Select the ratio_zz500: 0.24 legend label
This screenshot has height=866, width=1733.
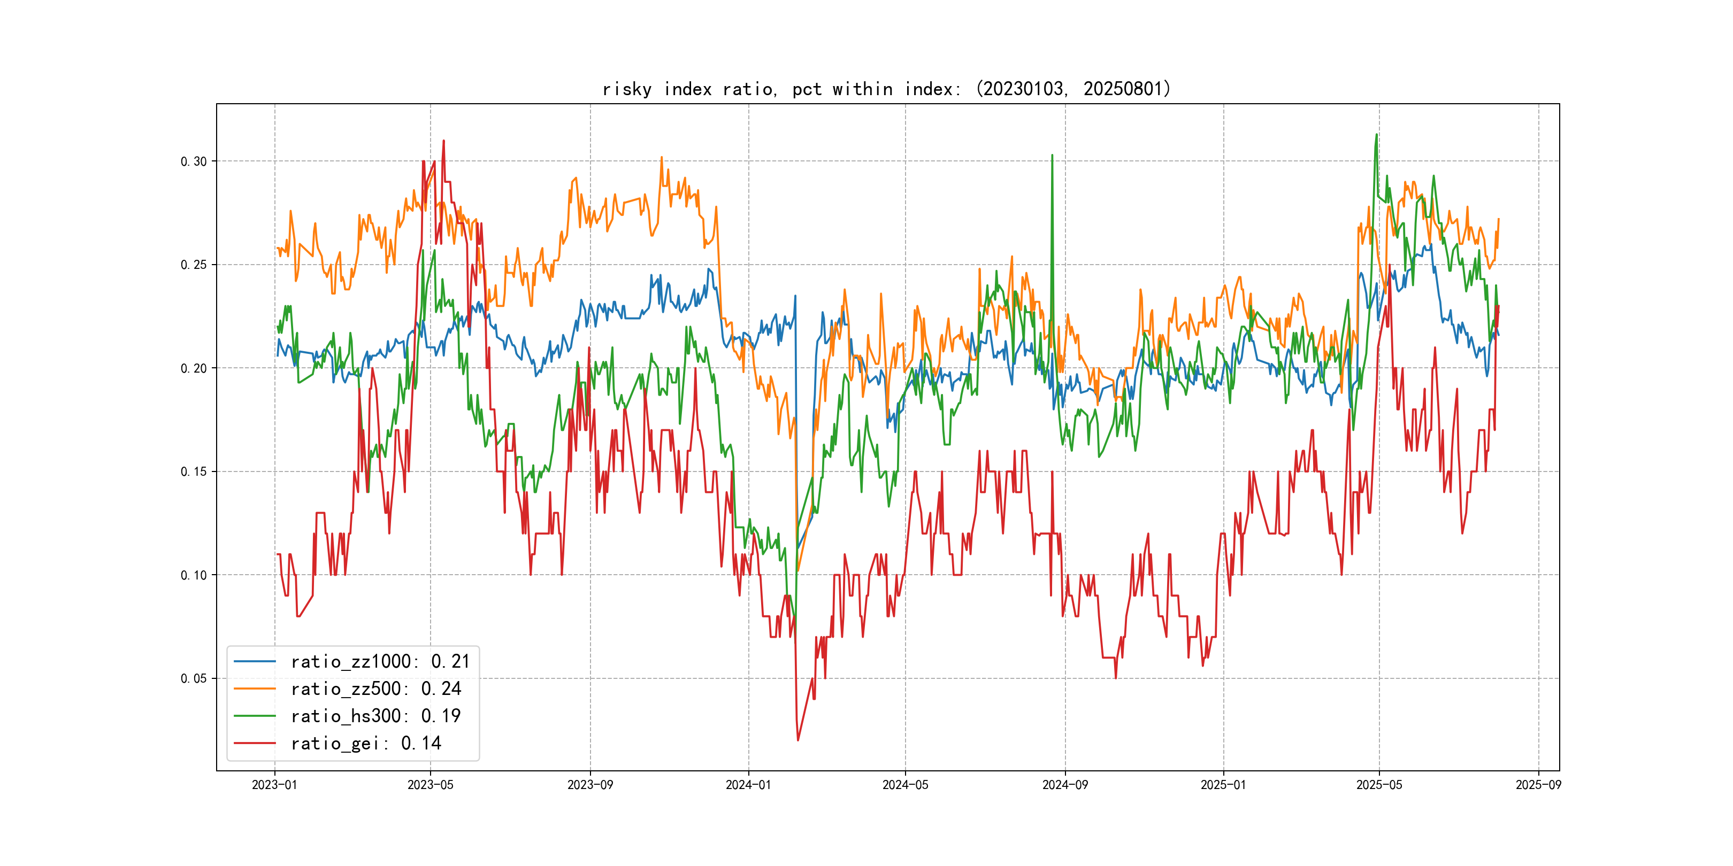[x=375, y=689]
